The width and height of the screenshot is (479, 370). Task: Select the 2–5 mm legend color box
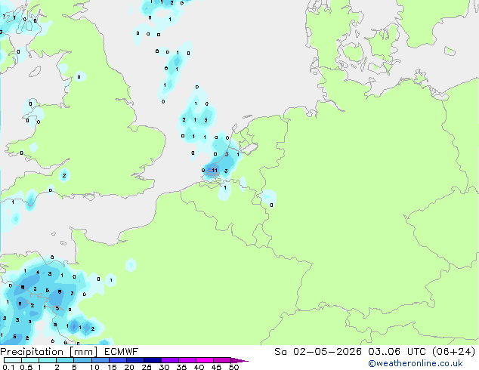[65, 360]
